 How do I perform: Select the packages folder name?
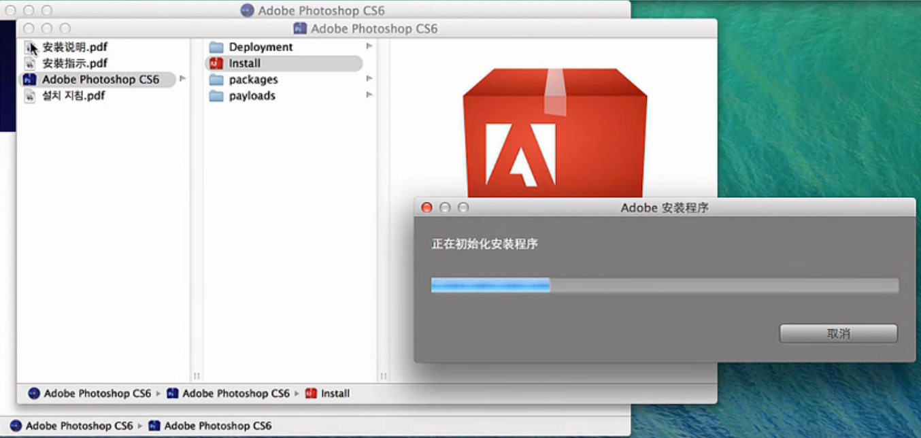253,80
